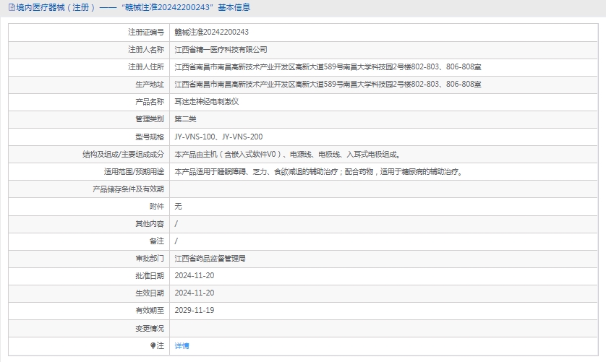Select model spec JY-VNS-100、JY-VNS-200 text
The height and width of the screenshot is (362, 606).
pos(218,137)
